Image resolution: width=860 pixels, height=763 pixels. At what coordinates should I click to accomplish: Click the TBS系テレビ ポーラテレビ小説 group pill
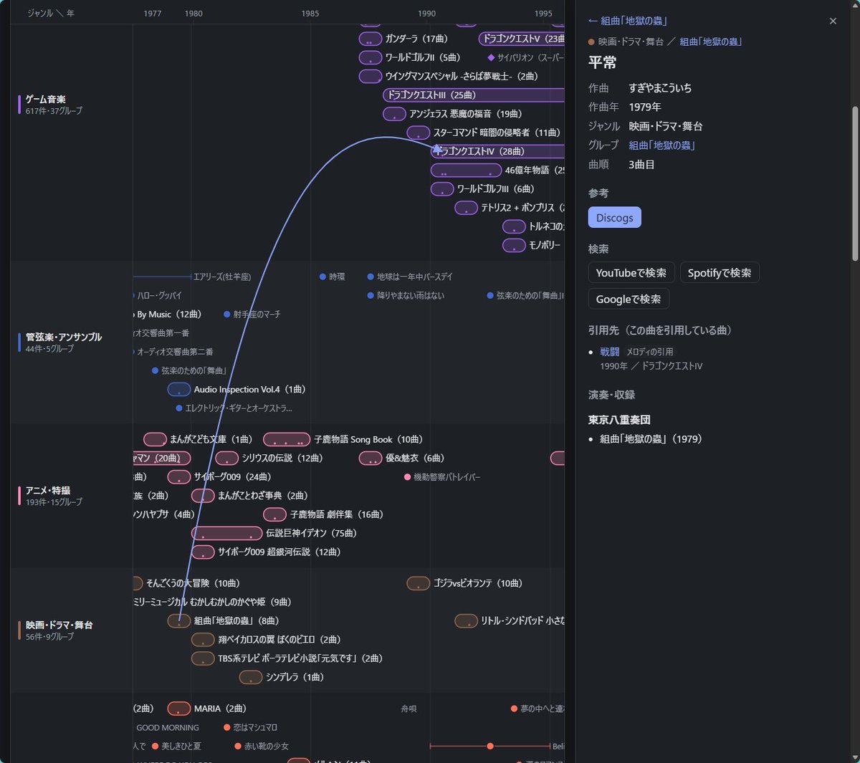click(203, 658)
